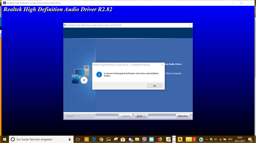Close the Realtek Audio Driver Setup wizard window
Viewport: 256px width, 143px height.
190,25
